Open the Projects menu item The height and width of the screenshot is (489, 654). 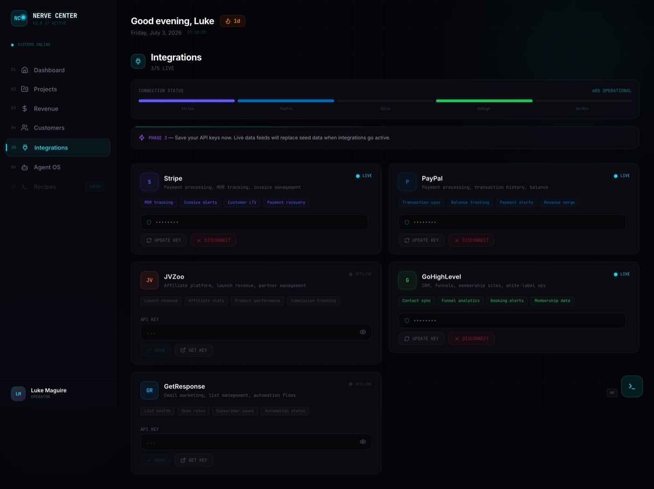[58, 89]
